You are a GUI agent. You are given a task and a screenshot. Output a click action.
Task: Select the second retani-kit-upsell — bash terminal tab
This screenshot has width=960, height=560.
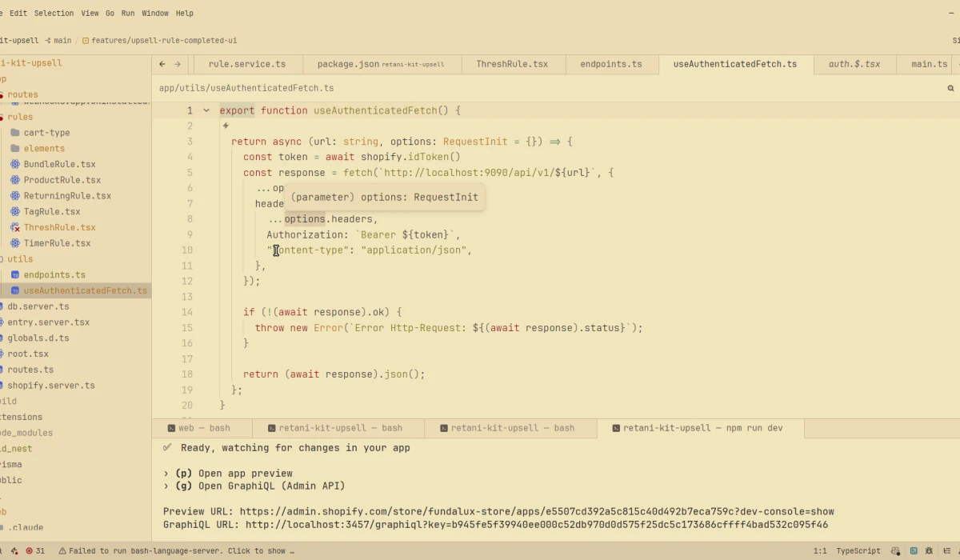point(510,428)
